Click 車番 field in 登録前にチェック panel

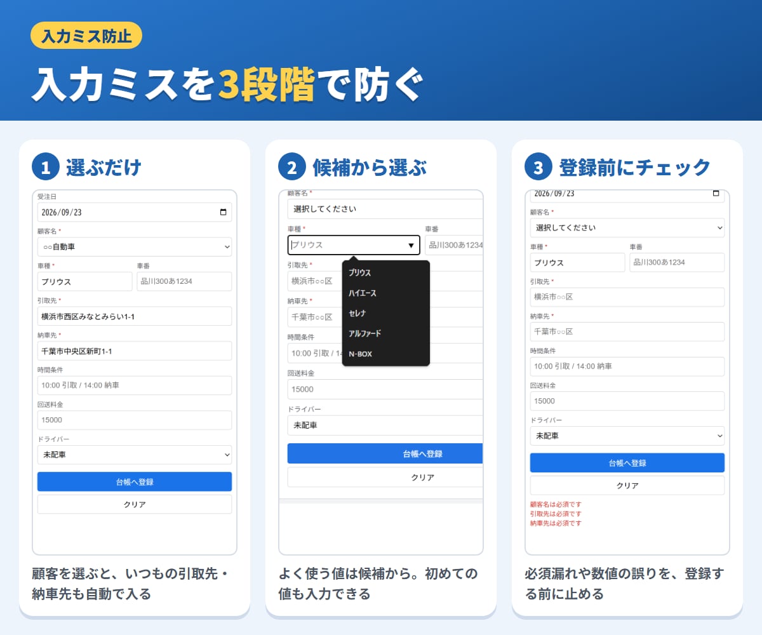(677, 262)
